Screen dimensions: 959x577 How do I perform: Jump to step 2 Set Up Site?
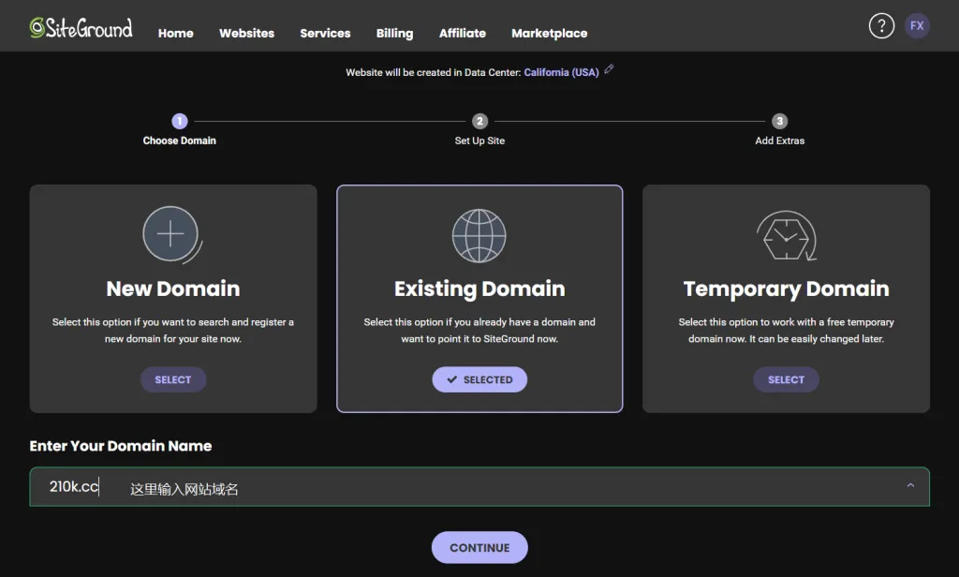point(479,121)
